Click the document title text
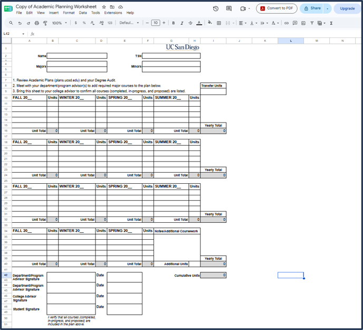 point(56,6)
